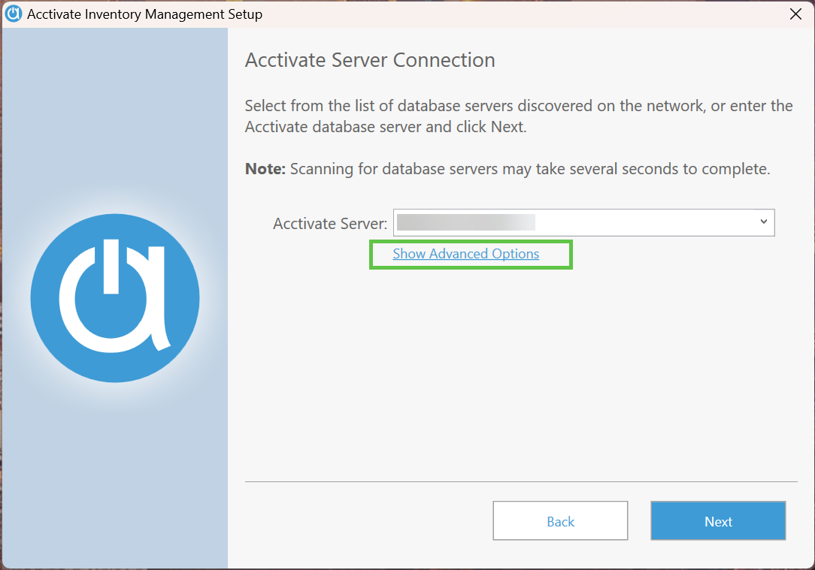Confirm server choice by pressing Next

(x=717, y=520)
